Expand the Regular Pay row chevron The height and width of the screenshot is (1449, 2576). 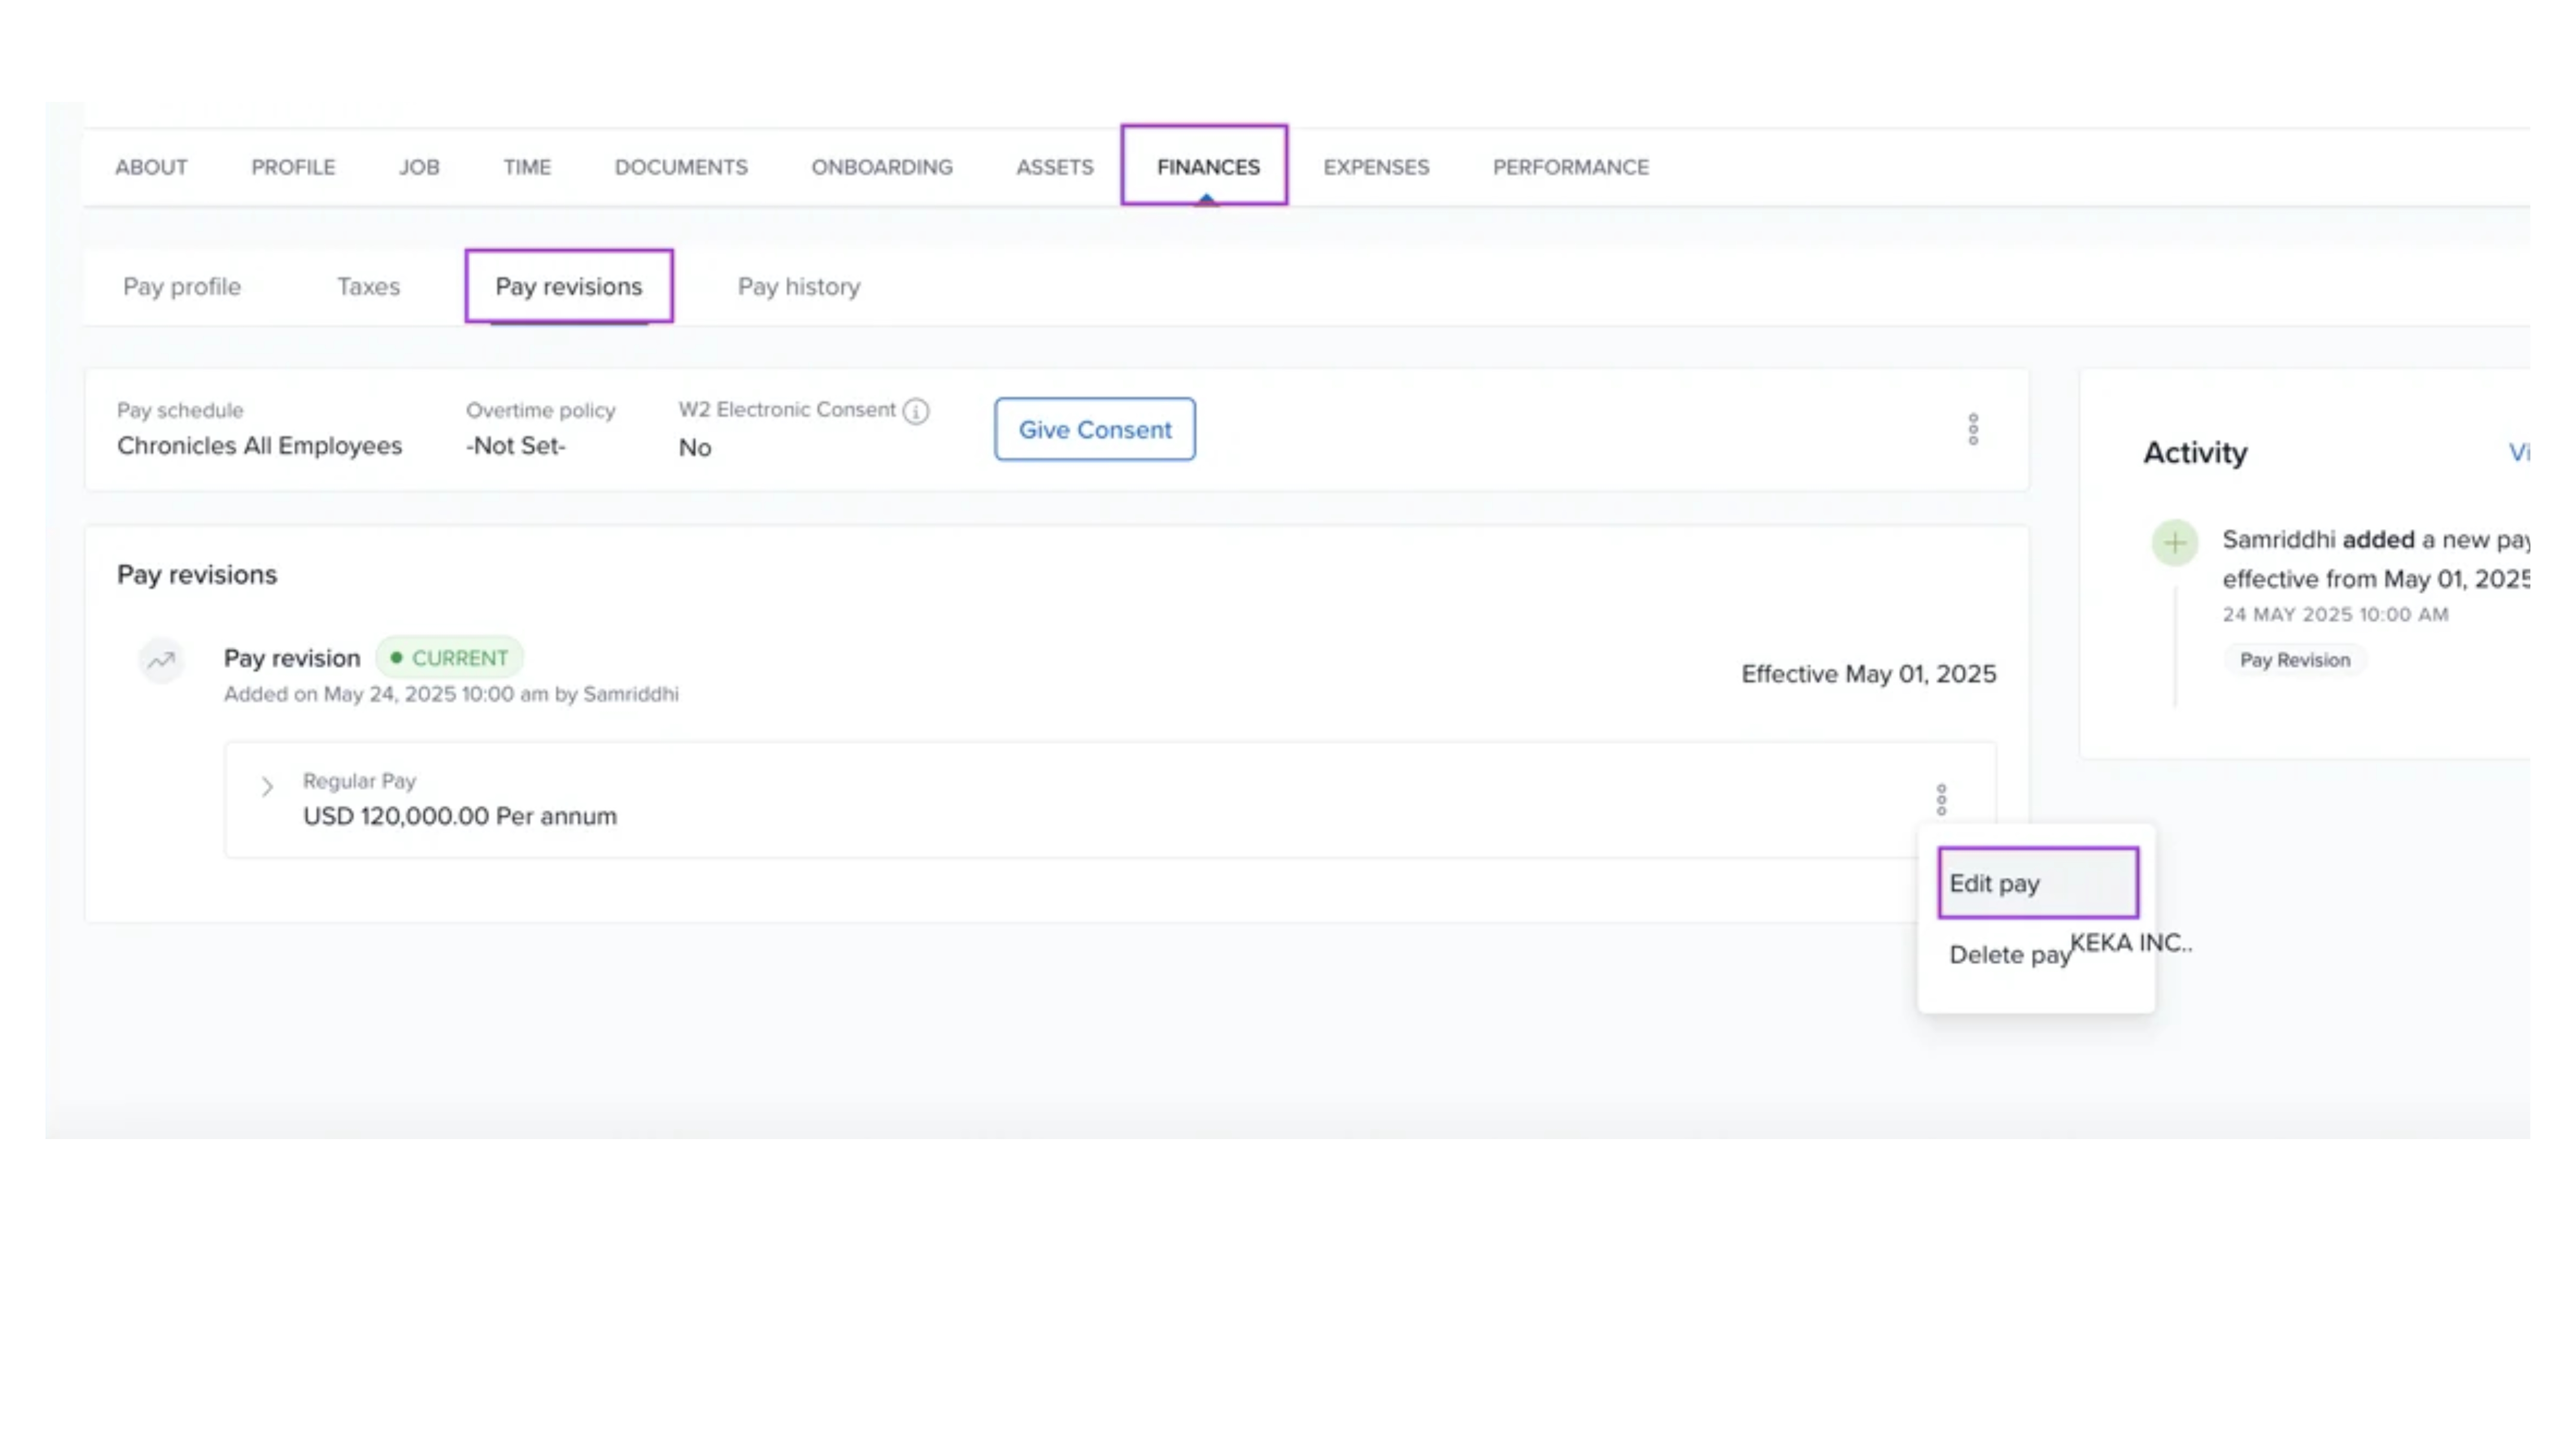pyautogui.click(x=267, y=787)
